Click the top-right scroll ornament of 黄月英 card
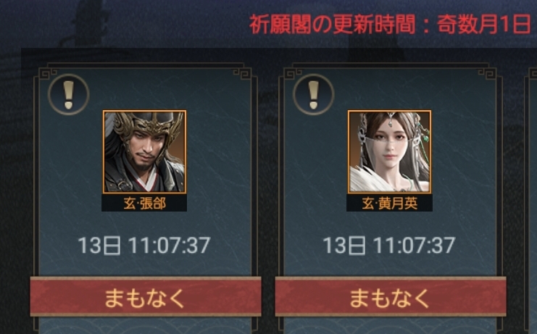The height and width of the screenshot is (334, 537). pos(487,73)
